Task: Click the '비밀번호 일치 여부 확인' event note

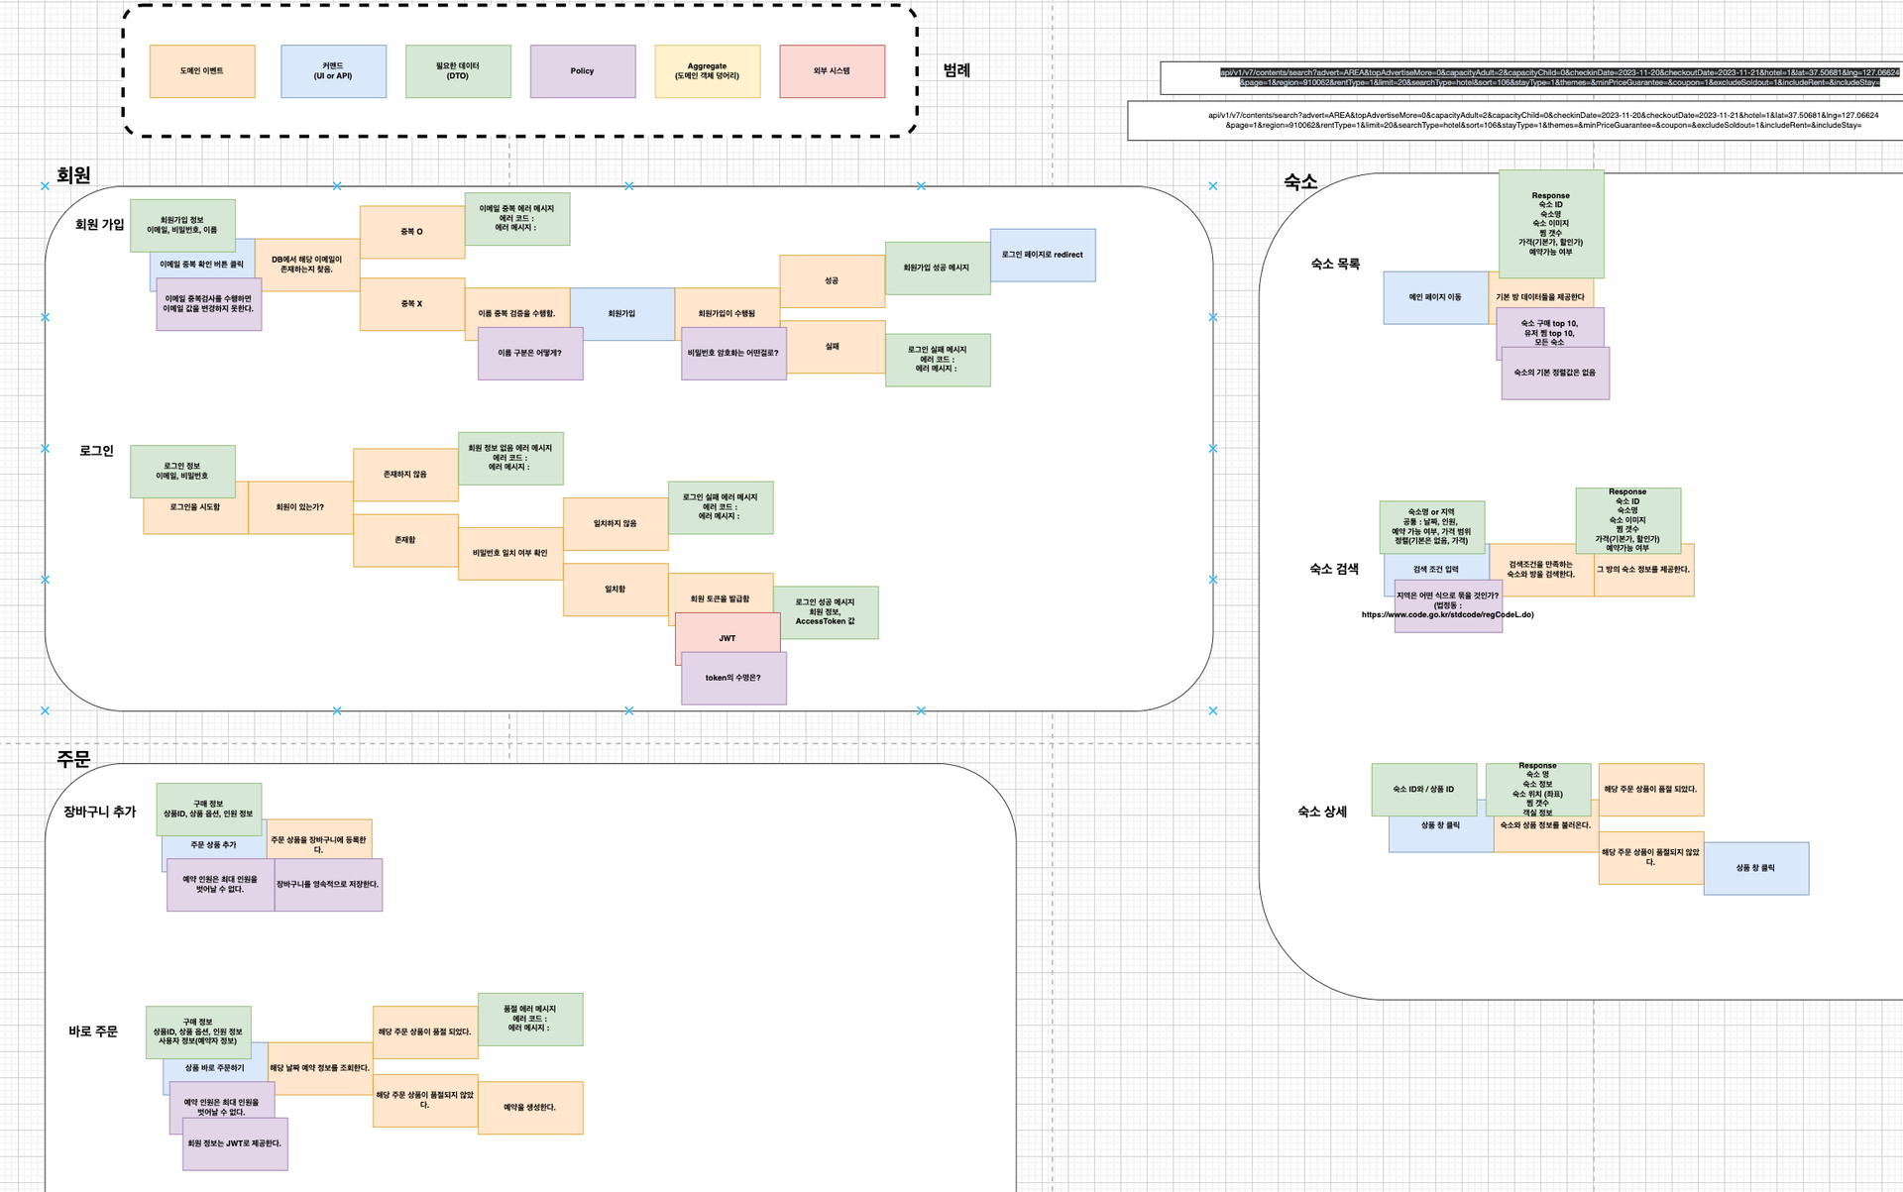Action: 509,553
